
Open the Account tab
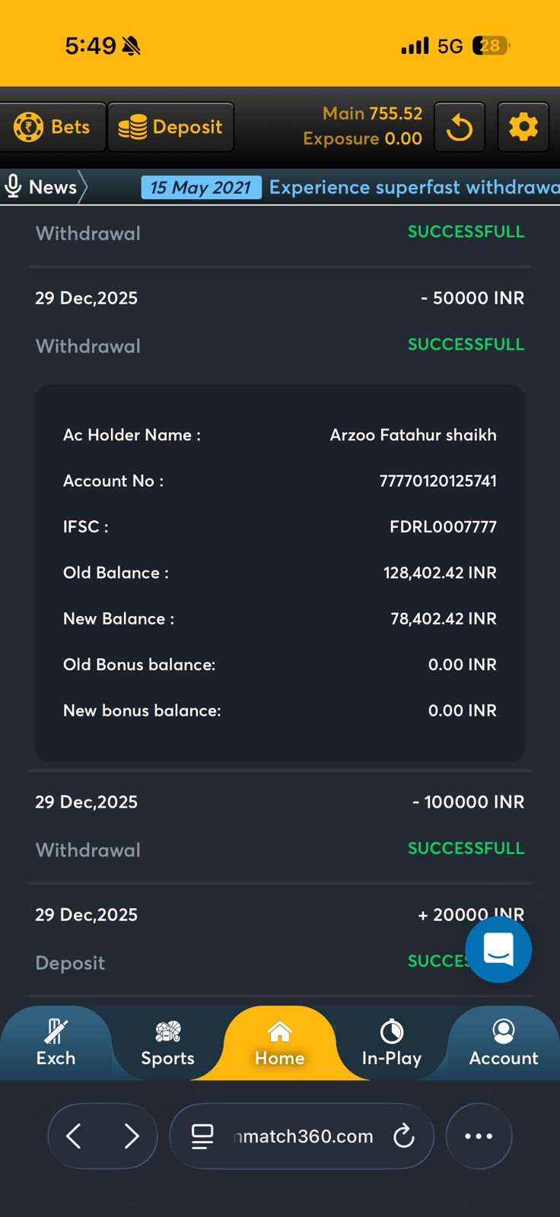[x=503, y=1044]
